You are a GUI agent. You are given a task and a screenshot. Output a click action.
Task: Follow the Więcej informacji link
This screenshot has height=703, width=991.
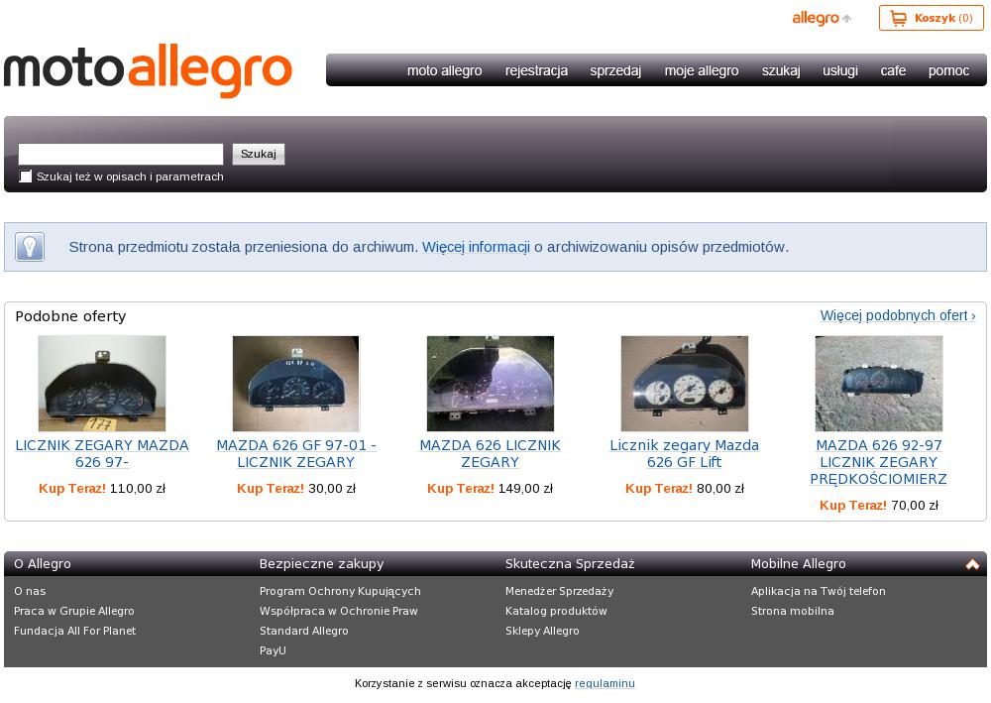[476, 247]
